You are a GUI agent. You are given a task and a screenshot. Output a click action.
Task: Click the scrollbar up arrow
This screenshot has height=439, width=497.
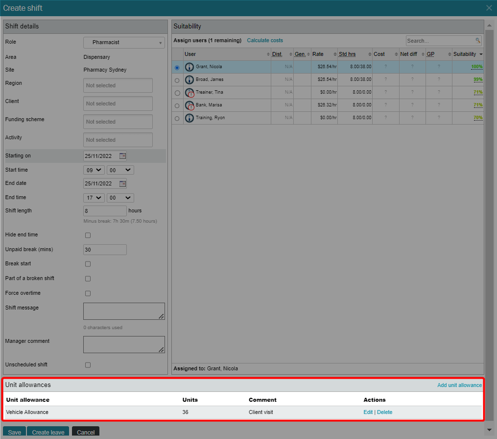coord(489,25)
